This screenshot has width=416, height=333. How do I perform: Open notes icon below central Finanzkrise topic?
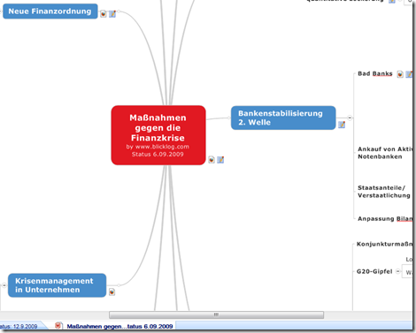point(220,160)
